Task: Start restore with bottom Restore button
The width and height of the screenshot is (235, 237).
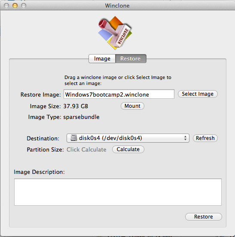Action: pyautogui.click(x=204, y=217)
